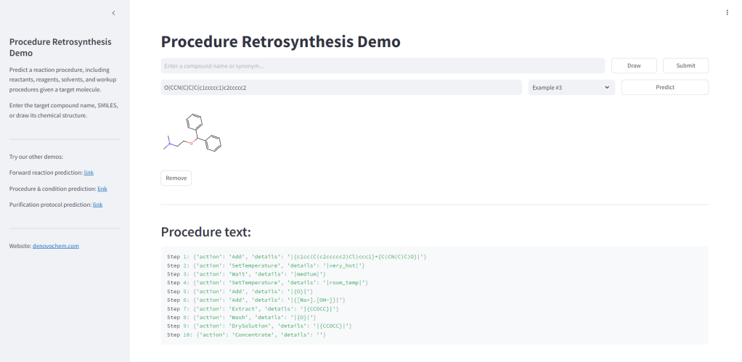The image size is (742, 362).
Task: Click the drawn molecule structure image
Action: [x=192, y=133]
